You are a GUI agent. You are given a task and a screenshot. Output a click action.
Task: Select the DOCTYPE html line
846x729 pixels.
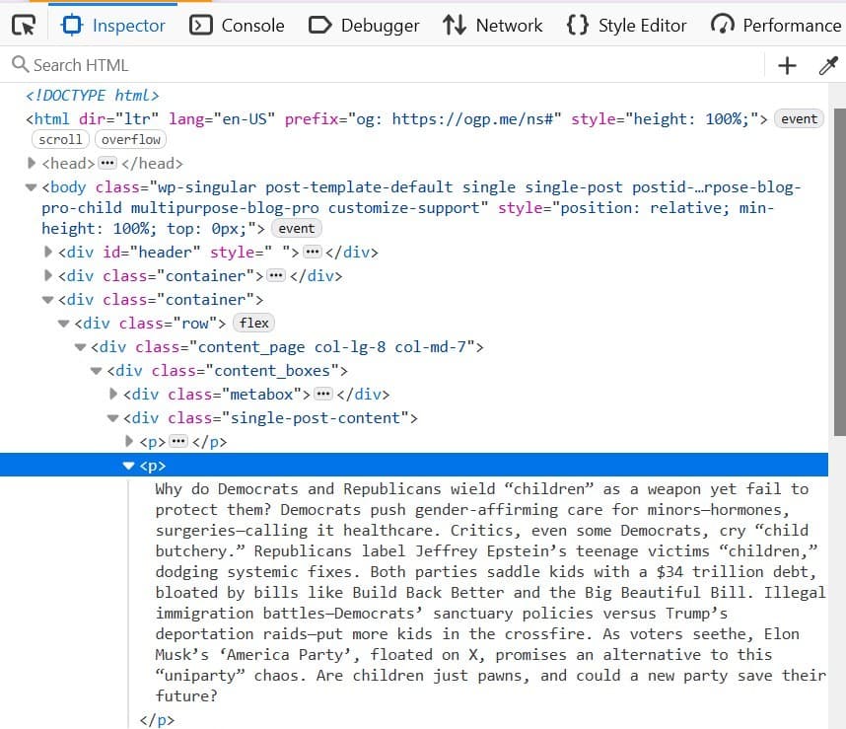(93, 96)
